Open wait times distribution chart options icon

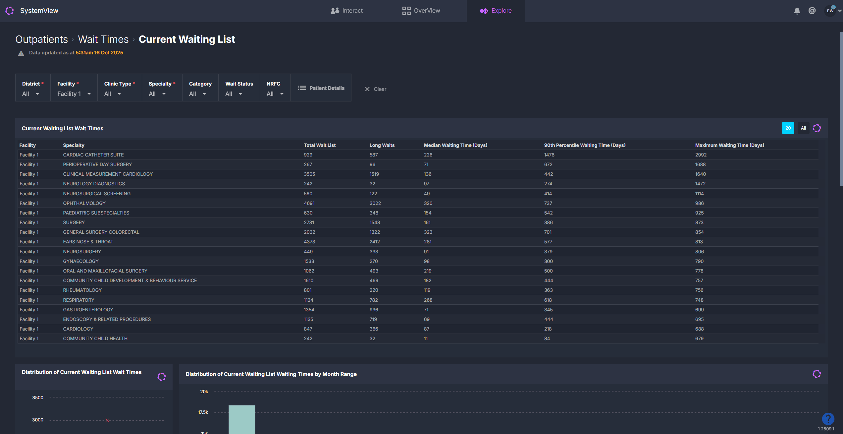click(162, 377)
